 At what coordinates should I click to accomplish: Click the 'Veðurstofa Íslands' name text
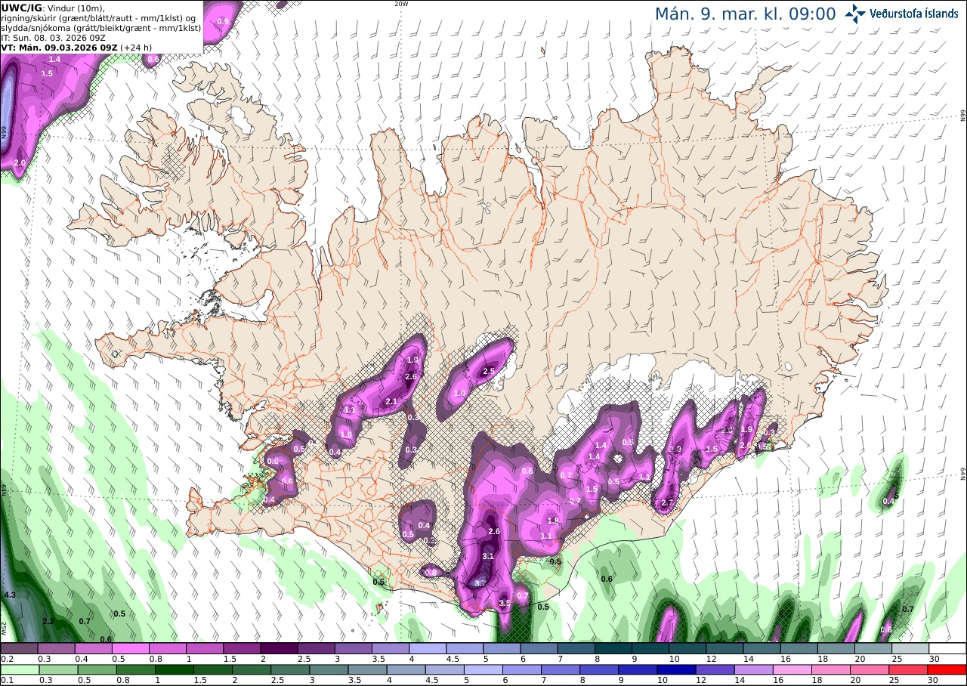tap(913, 13)
